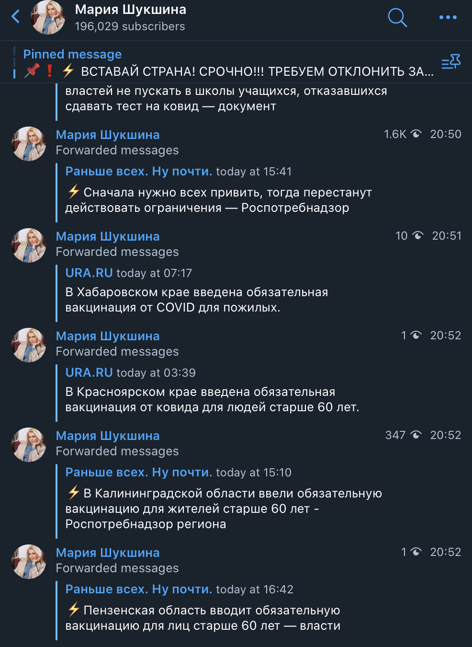
Task: Tap avatar beside the Калининградской message
Action: click(29, 444)
